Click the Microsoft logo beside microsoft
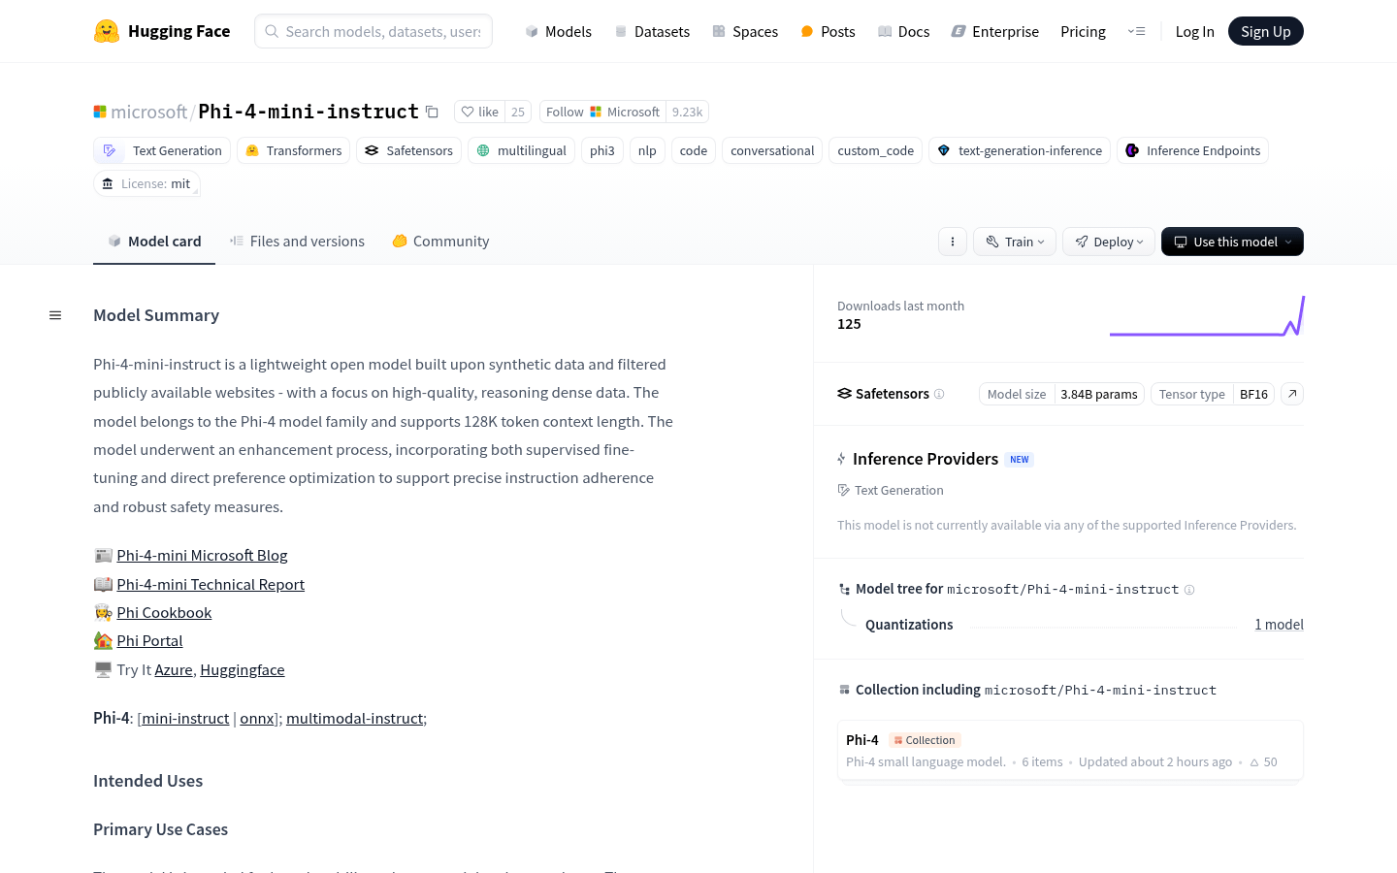 [x=100, y=112]
